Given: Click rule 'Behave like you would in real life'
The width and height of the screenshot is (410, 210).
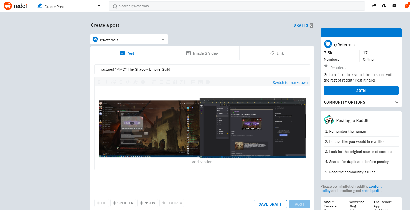Looking at the screenshot, I should pyautogui.click(x=356, y=141).
